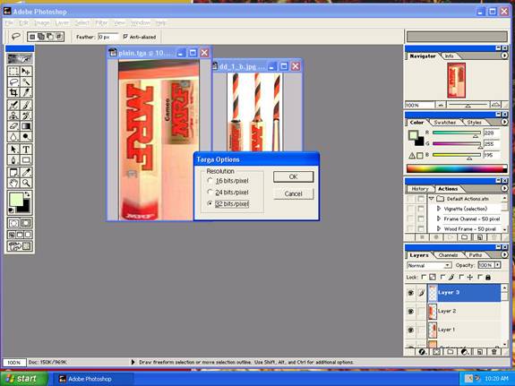Select the Zoom tool
Viewport: 515px width, 386px height.
tap(26, 183)
